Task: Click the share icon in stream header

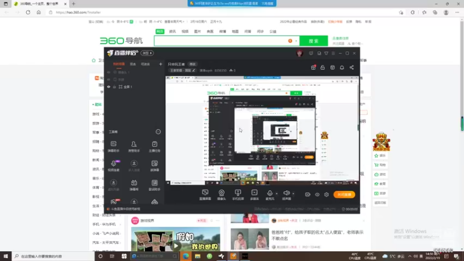Action: pyautogui.click(x=351, y=67)
